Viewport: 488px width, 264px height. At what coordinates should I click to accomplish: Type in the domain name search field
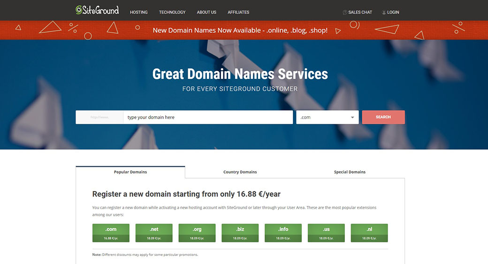(207, 117)
